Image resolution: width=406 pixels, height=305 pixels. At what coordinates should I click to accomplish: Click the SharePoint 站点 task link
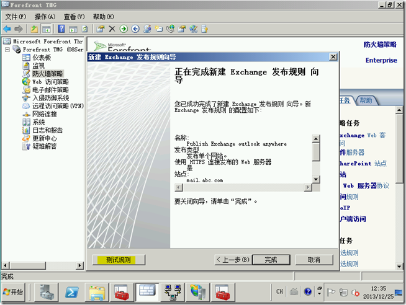coord(363,164)
